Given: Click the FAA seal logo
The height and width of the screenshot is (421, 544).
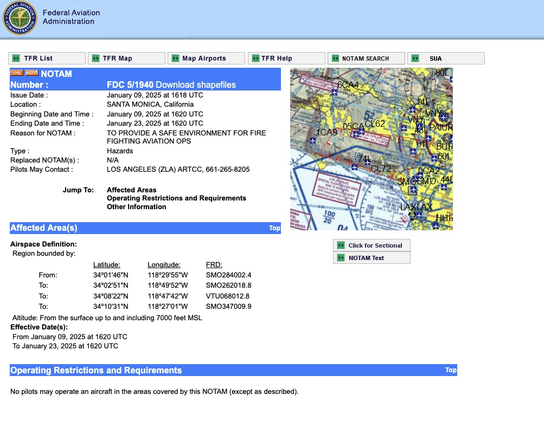Looking at the screenshot, I should (20, 18).
